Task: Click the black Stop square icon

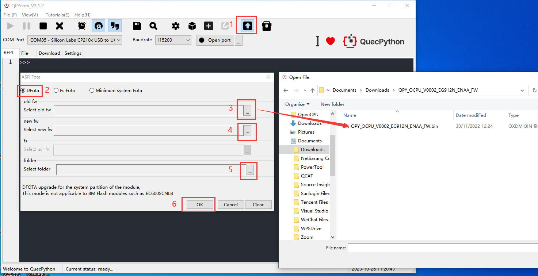Action: click(x=43, y=26)
